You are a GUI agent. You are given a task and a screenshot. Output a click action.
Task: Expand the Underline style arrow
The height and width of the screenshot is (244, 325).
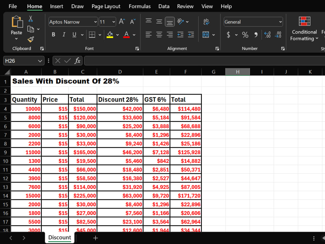pyautogui.click(x=82, y=35)
